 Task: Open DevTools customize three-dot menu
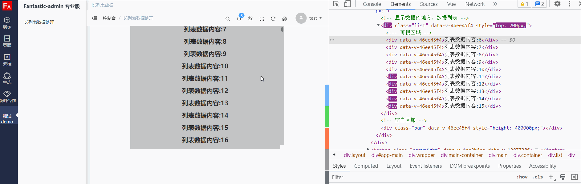pos(569,4)
